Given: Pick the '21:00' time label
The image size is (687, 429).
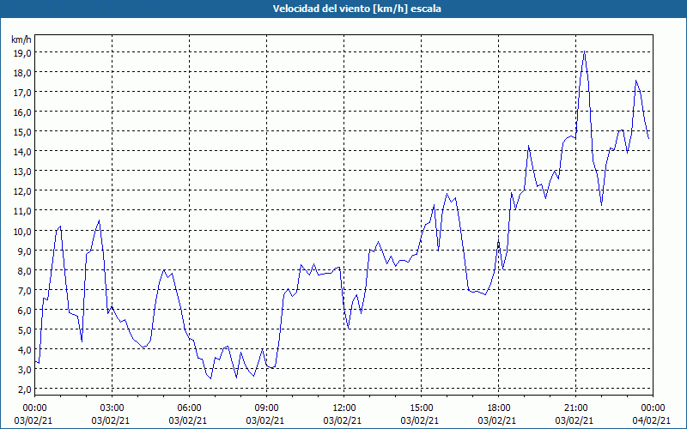Looking at the screenshot, I should 575,408.
